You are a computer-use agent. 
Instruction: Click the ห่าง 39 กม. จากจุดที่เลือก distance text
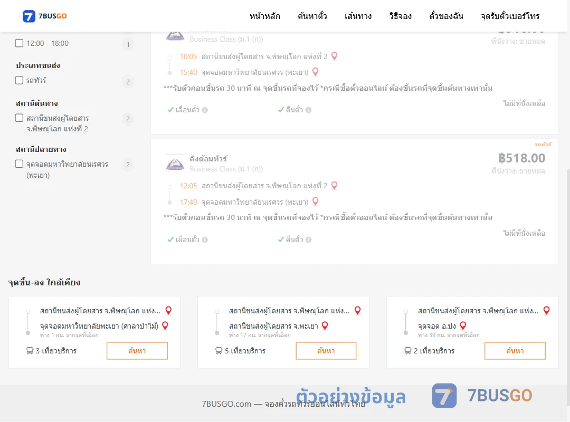click(449, 335)
